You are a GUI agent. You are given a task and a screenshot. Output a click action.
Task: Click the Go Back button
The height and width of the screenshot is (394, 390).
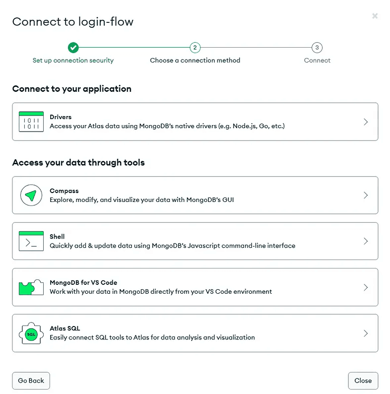[x=31, y=381]
